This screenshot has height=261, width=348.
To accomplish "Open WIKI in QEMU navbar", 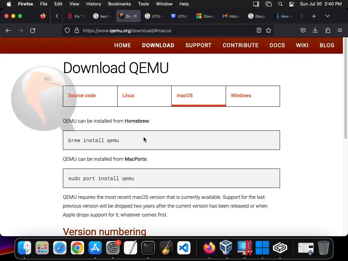I will point(302,45).
